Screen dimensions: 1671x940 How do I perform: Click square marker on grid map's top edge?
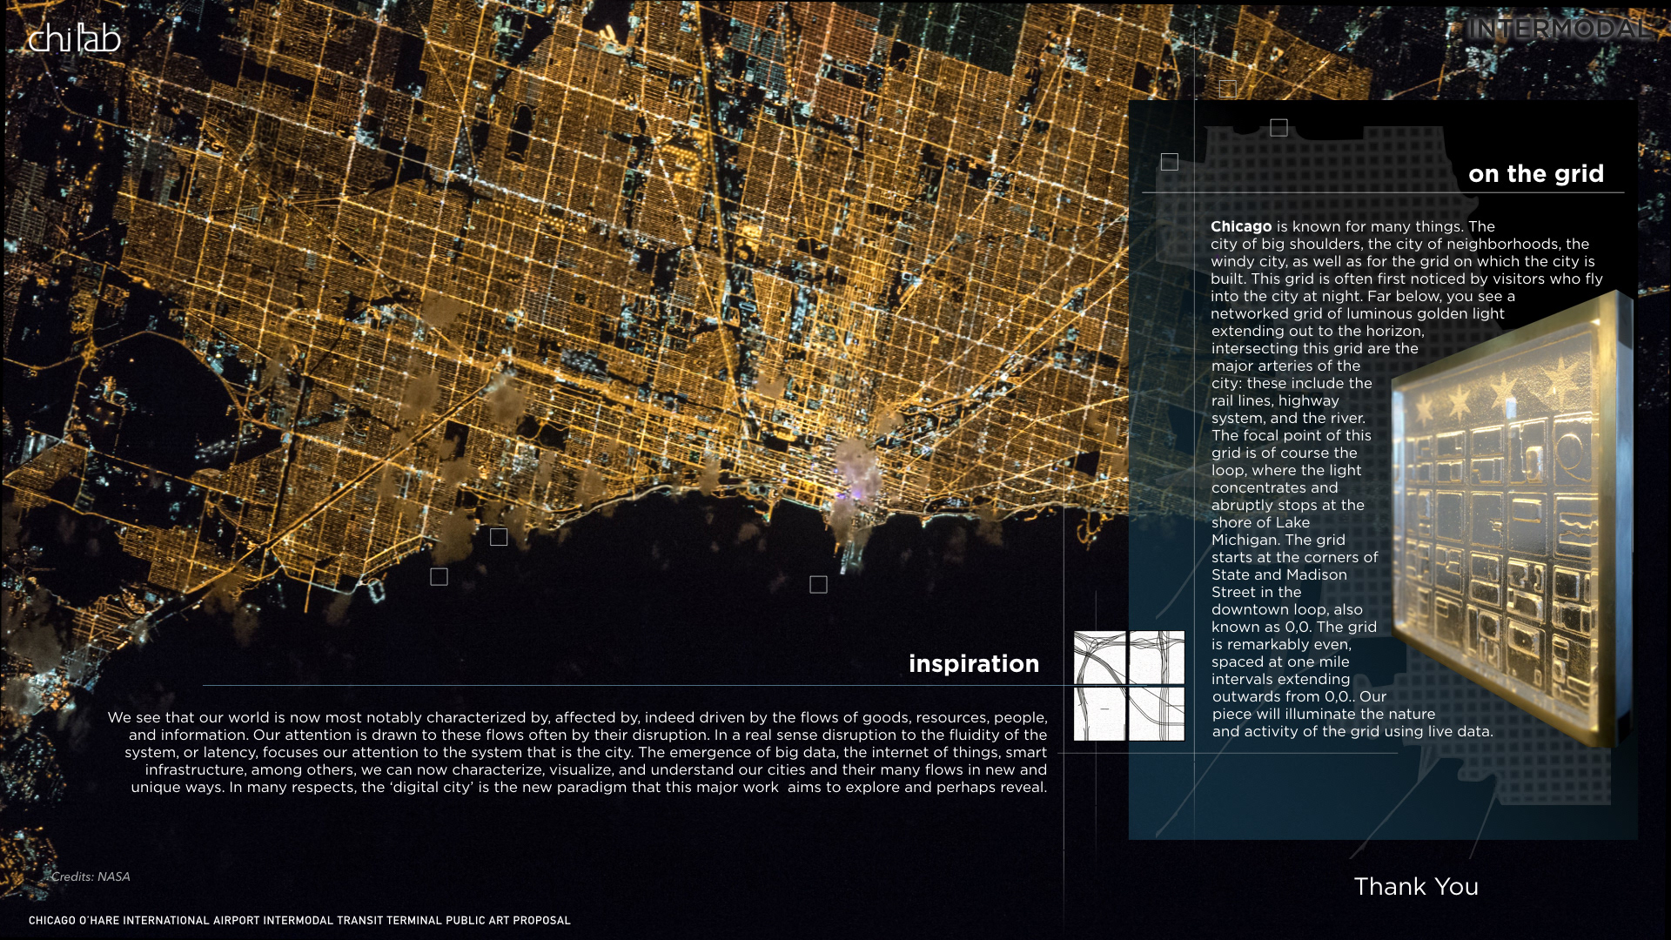[x=1278, y=128]
